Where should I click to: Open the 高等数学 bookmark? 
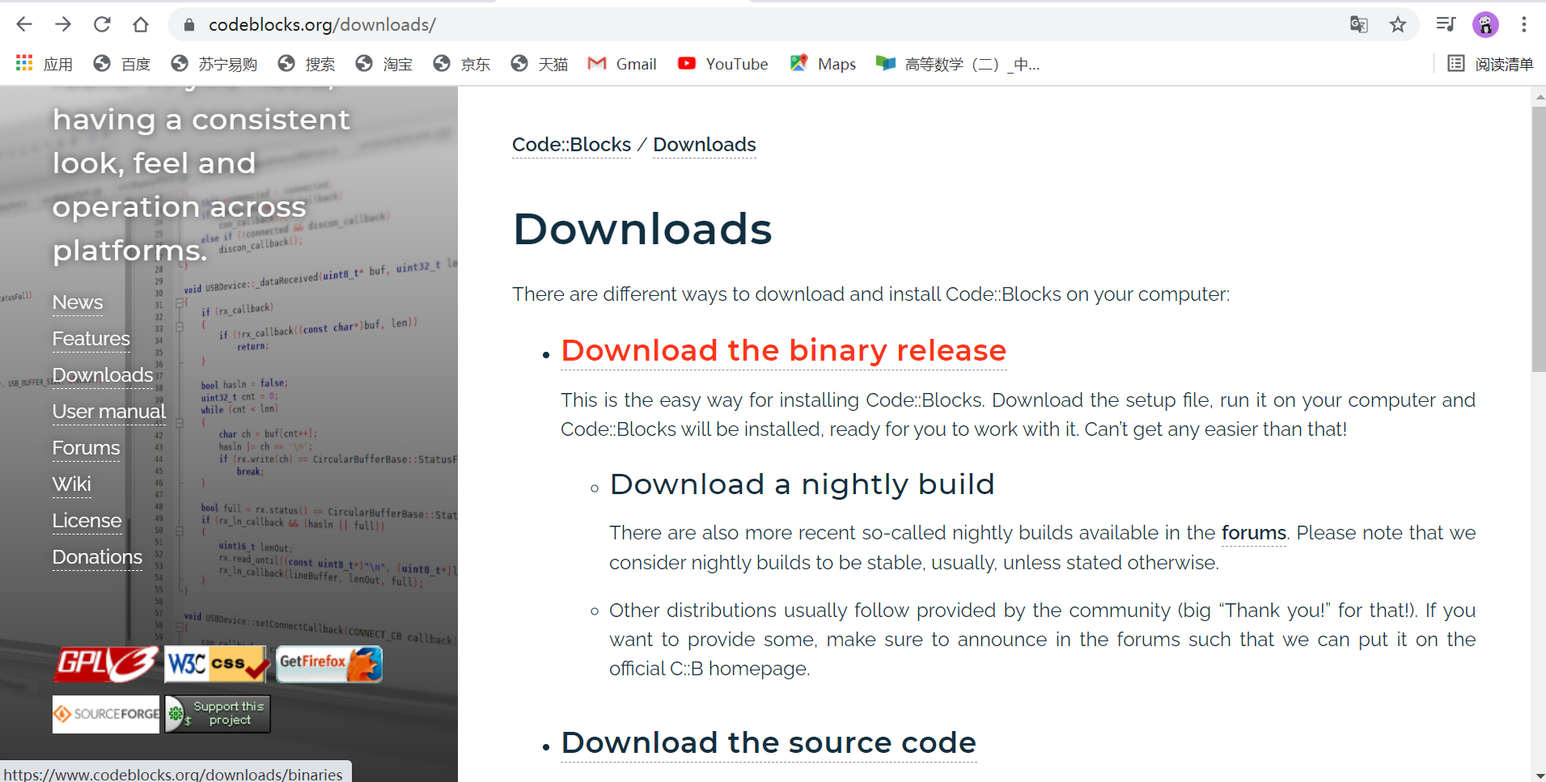tap(958, 64)
